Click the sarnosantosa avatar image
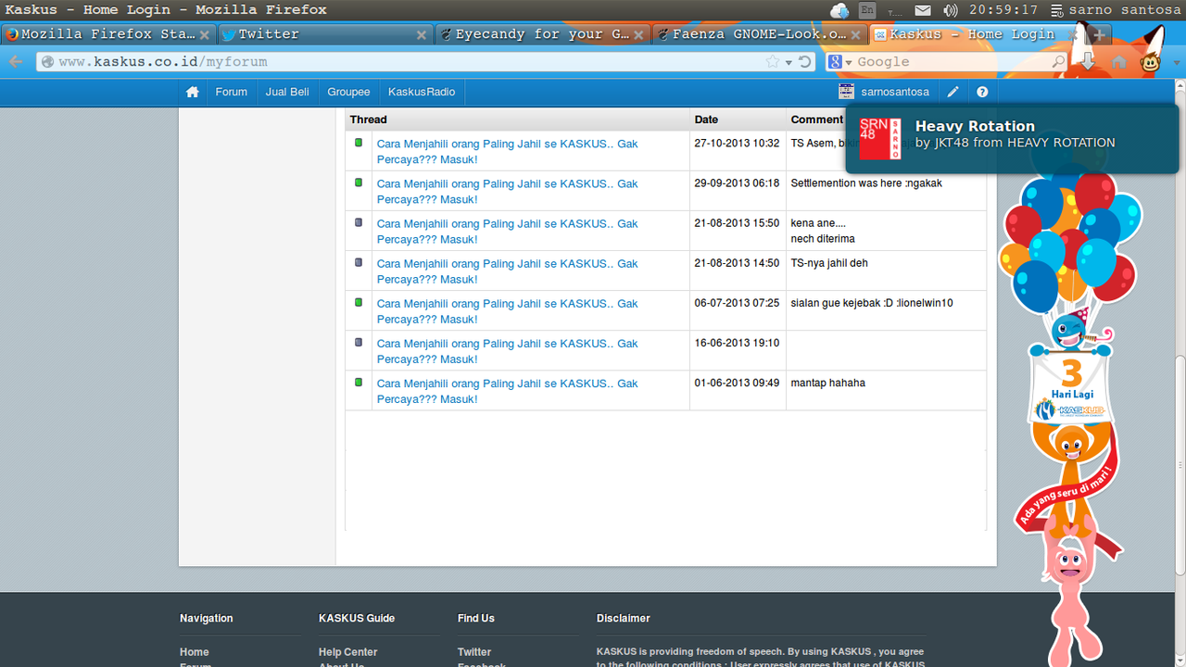Image resolution: width=1186 pixels, height=667 pixels. 846,91
